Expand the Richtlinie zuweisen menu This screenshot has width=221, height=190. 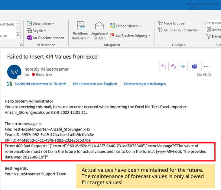pos(80,31)
